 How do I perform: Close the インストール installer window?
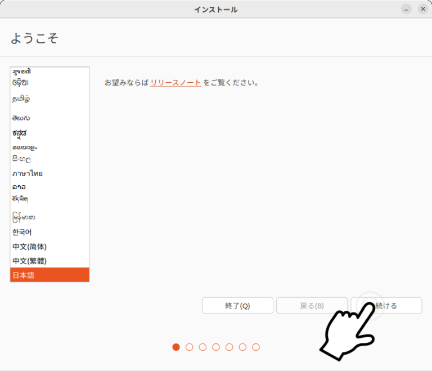[423, 9]
